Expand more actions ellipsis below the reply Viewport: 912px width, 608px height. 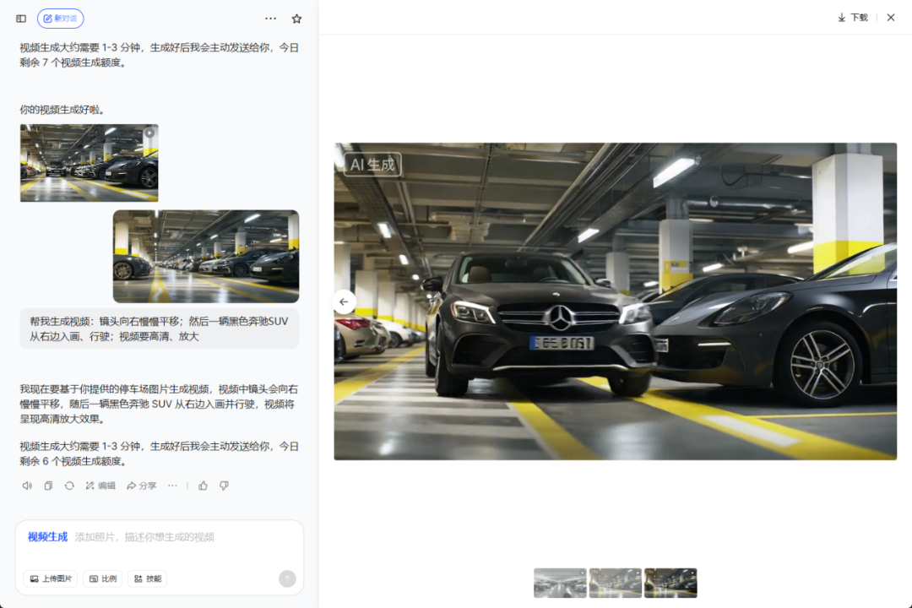tap(172, 486)
